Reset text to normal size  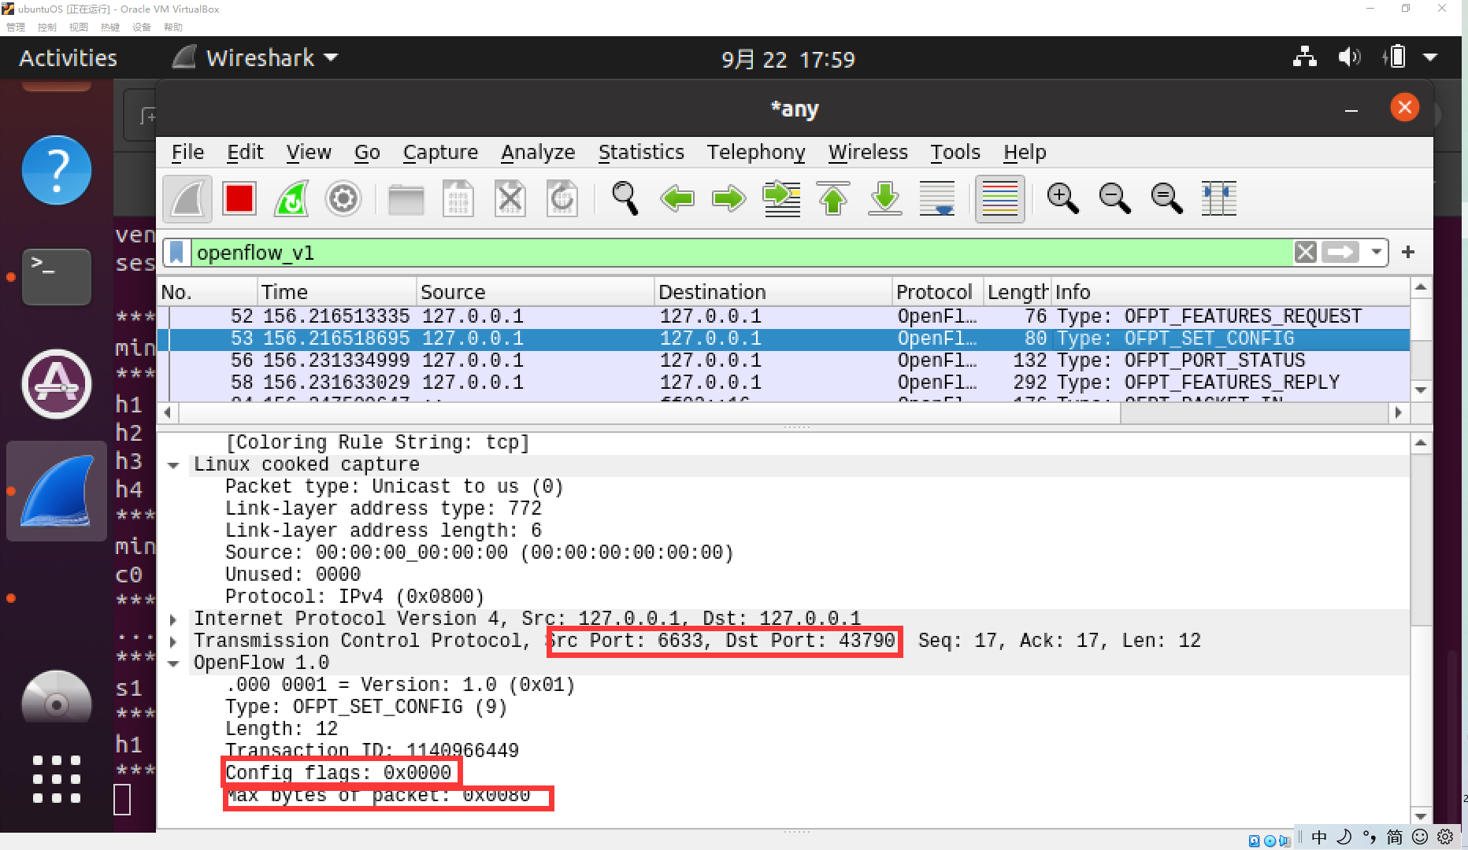point(1166,199)
